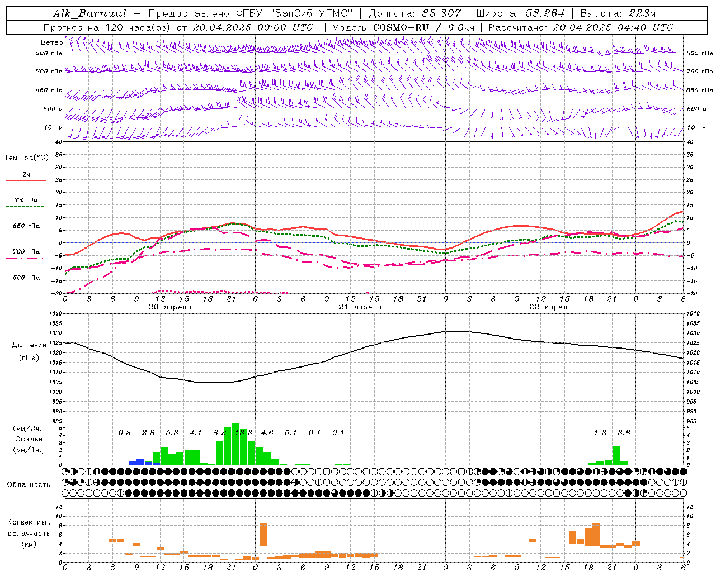
Task: Click the (км) unit under convective cloudiness
Action: (x=29, y=544)
